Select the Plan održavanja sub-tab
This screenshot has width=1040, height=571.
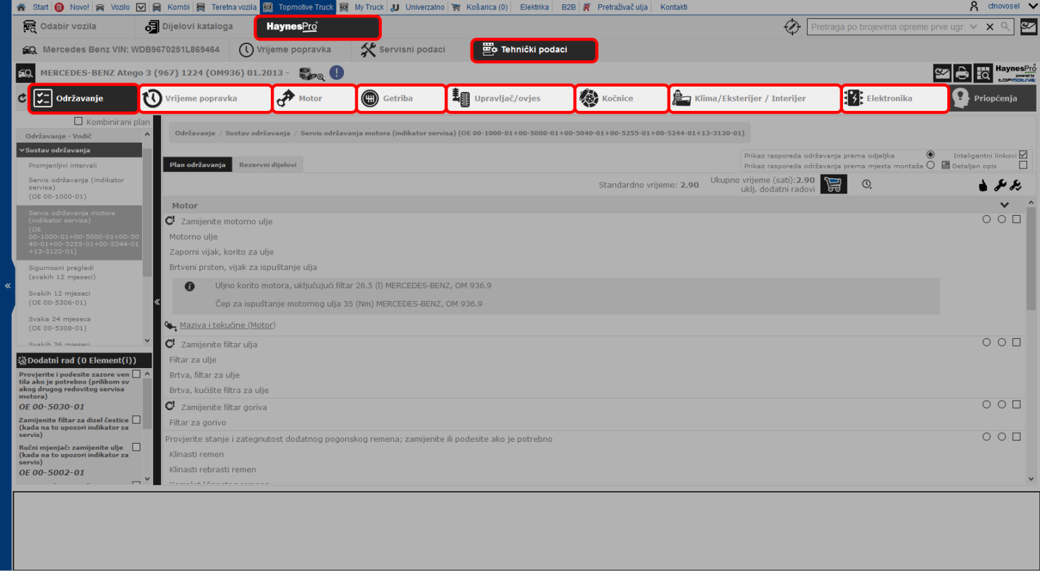pyautogui.click(x=197, y=164)
